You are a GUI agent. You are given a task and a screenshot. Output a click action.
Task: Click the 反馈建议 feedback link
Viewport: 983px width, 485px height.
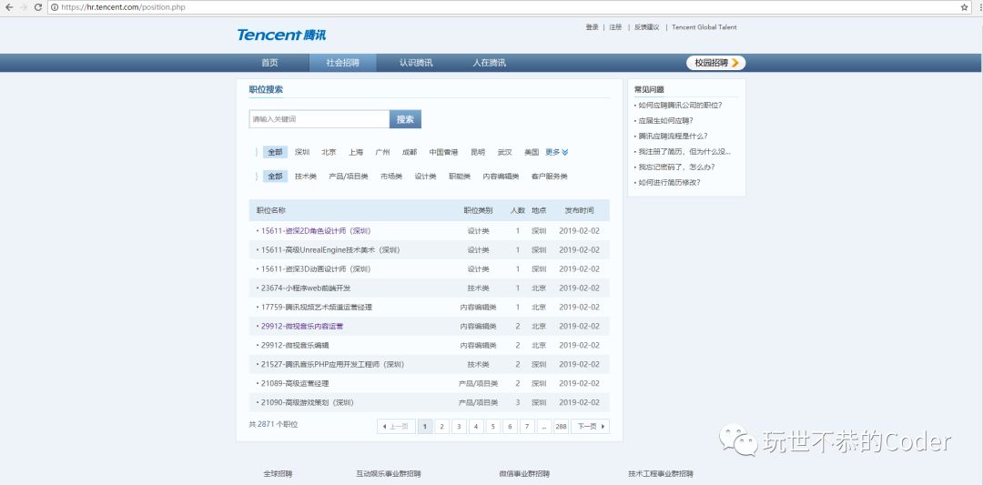pos(646,27)
